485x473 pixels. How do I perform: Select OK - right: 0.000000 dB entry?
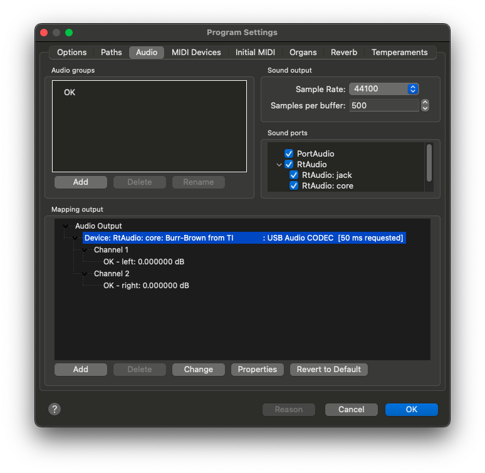[x=146, y=286]
